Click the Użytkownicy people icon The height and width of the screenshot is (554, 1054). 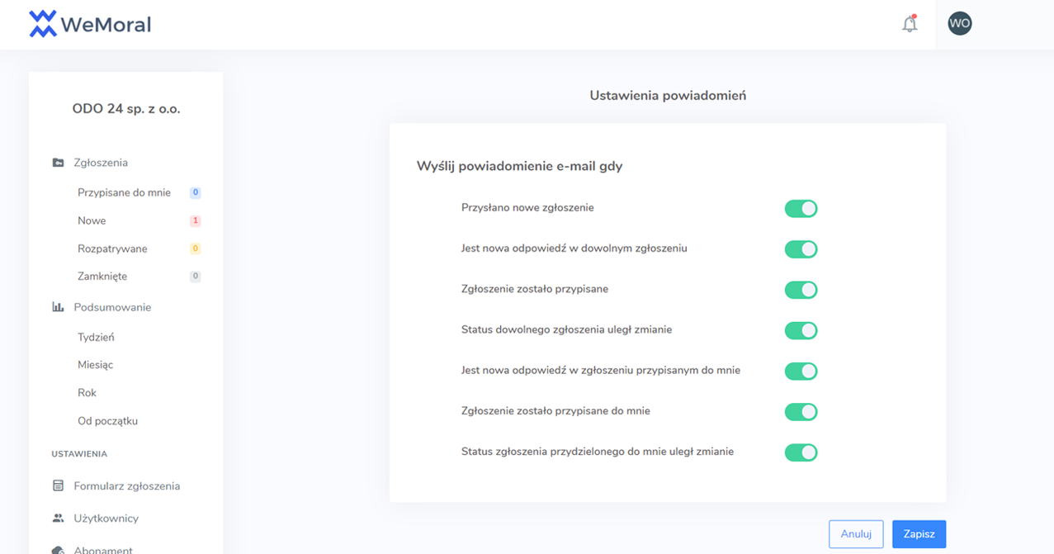click(58, 518)
